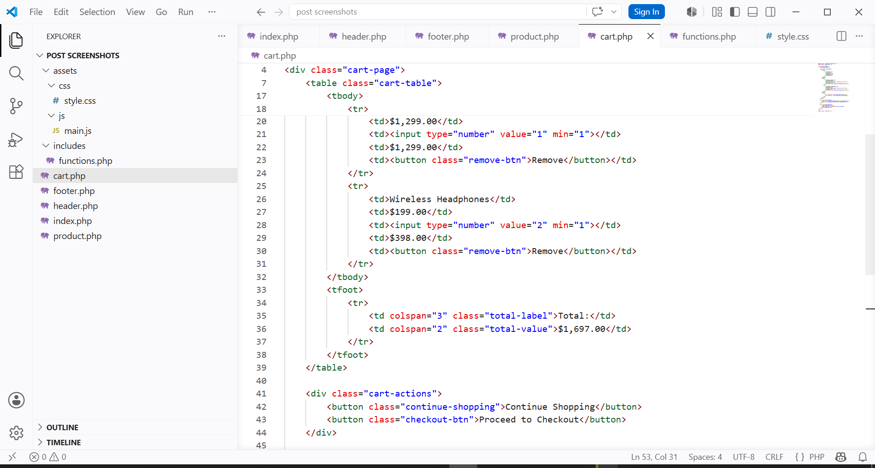
Task: Open the Extensions view
Action: [16, 172]
